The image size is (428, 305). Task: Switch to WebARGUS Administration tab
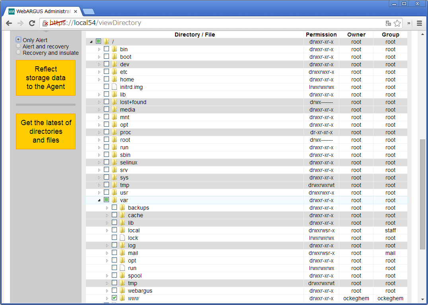click(43, 12)
